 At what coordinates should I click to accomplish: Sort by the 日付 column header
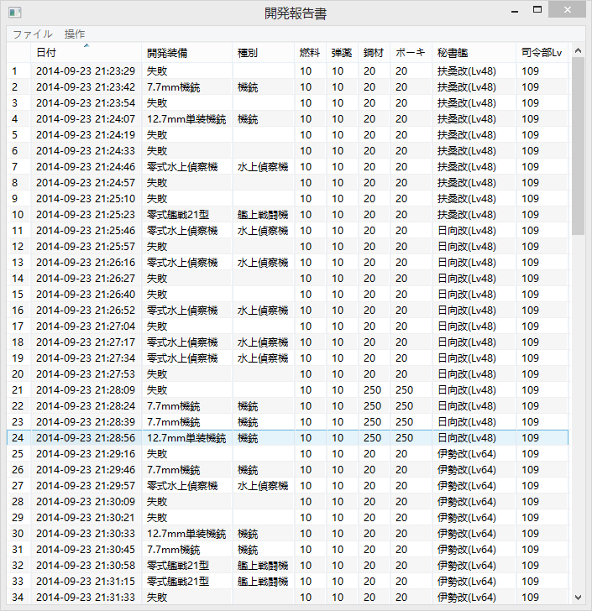pyautogui.click(x=86, y=53)
